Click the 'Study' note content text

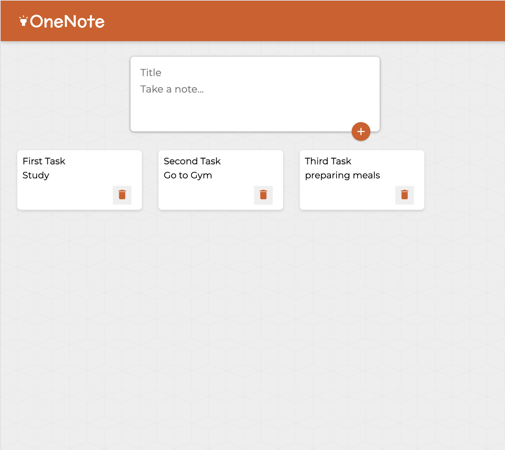pyautogui.click(x=36, y=175)
